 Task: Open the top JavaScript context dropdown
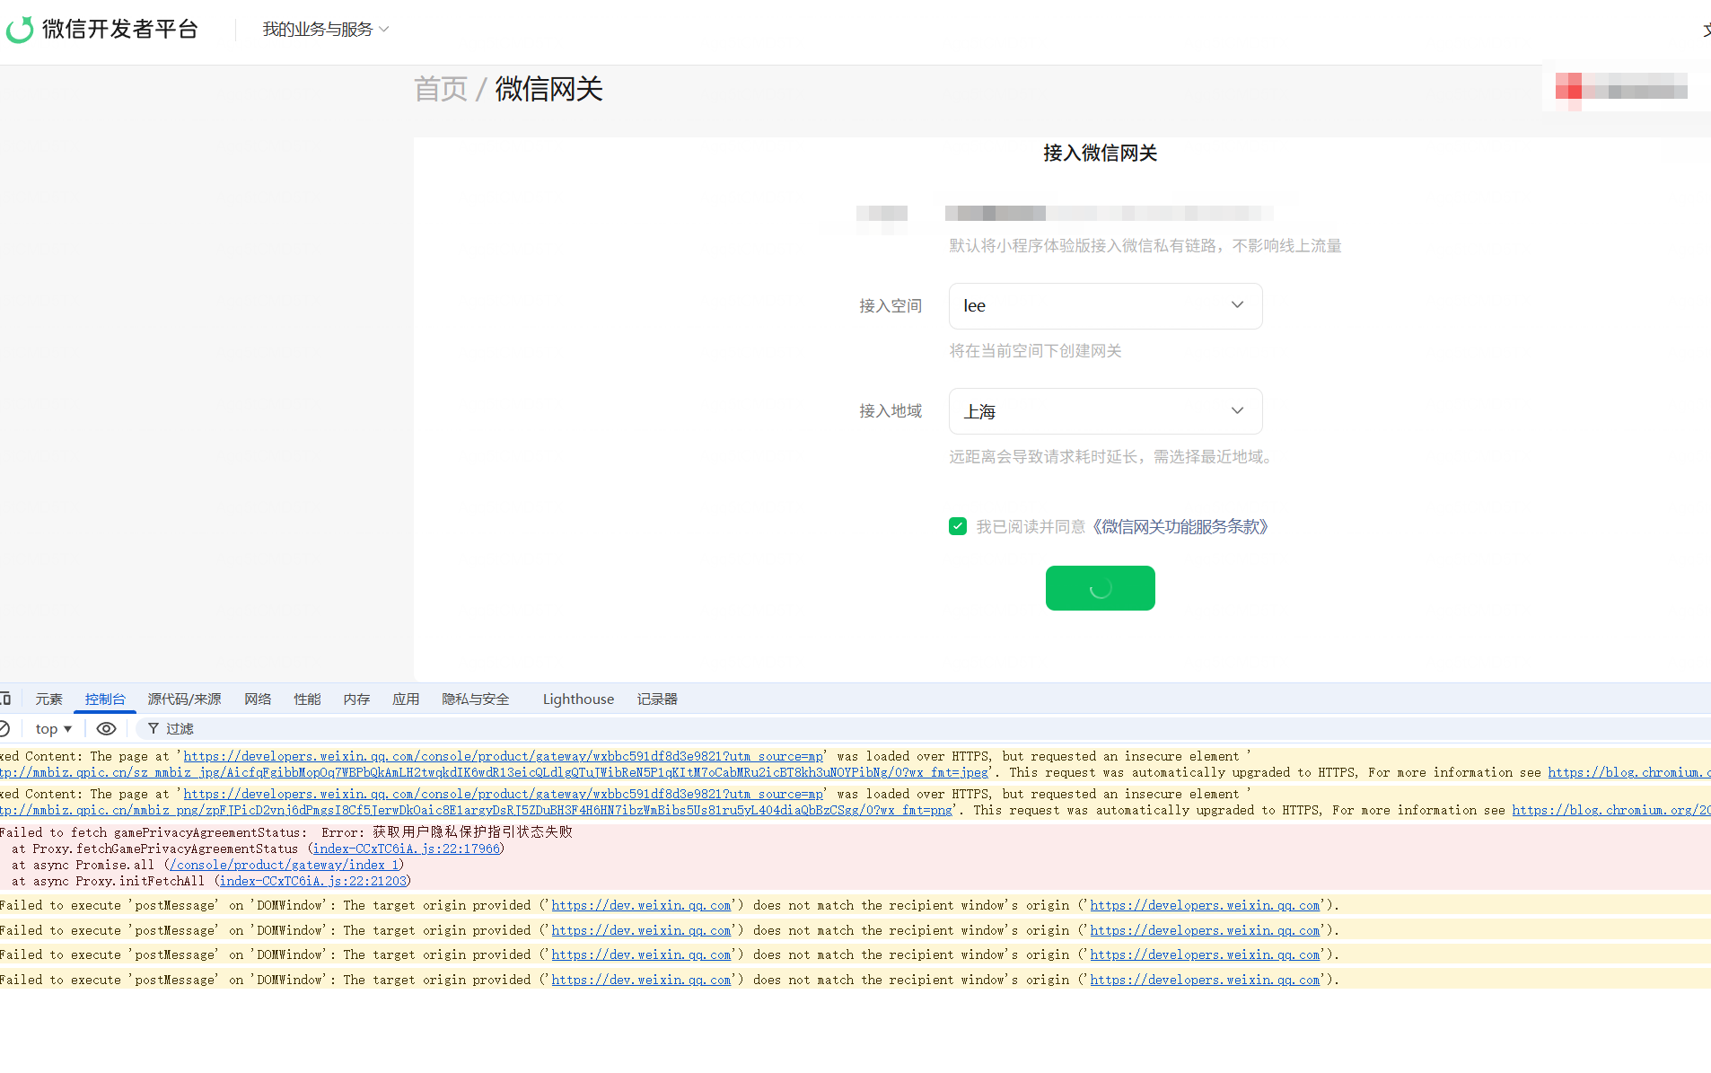point(54,729)
